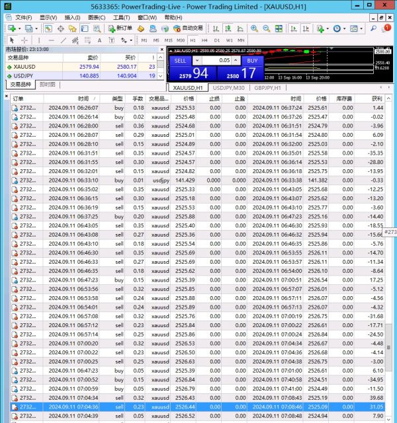397x423 pixels.
Task: Click the 0.05 lot volume field
Action: tap(216, 60)
